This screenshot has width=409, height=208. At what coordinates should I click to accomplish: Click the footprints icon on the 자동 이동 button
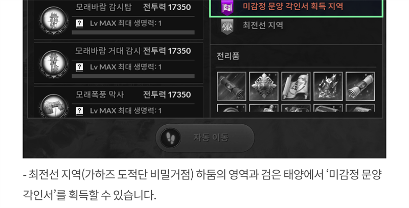point(171,137)
